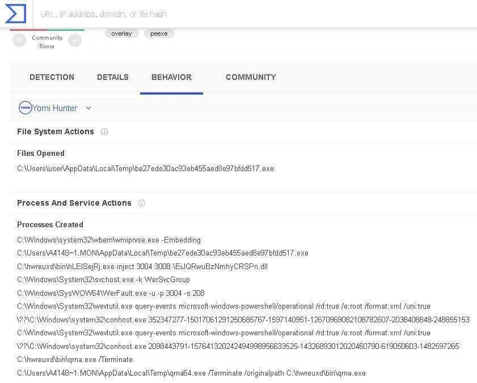This screenshot has width=477, height=383.
Task: Select the qrna.exe /Terminate process line
Action: 75,360
